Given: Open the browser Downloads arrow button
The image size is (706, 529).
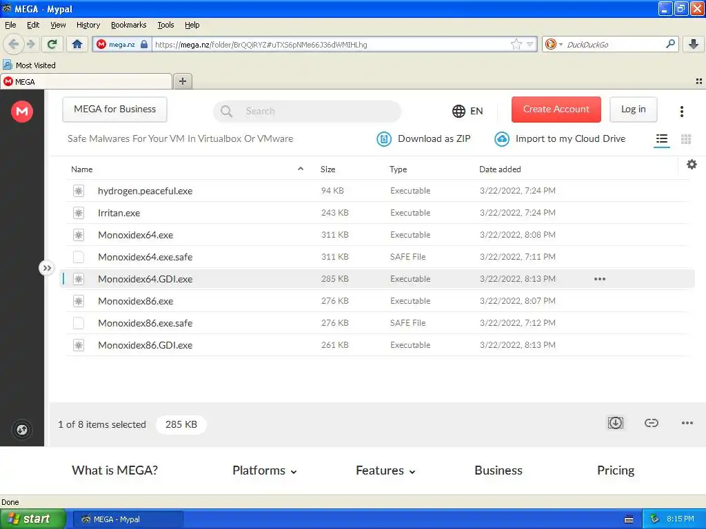Looking at the screenshot, I should click(x=694, y=44).
